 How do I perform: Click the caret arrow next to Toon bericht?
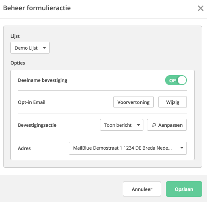138,125
